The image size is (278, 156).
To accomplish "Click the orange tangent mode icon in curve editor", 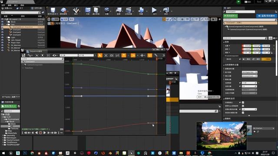I will coord(133,55).
